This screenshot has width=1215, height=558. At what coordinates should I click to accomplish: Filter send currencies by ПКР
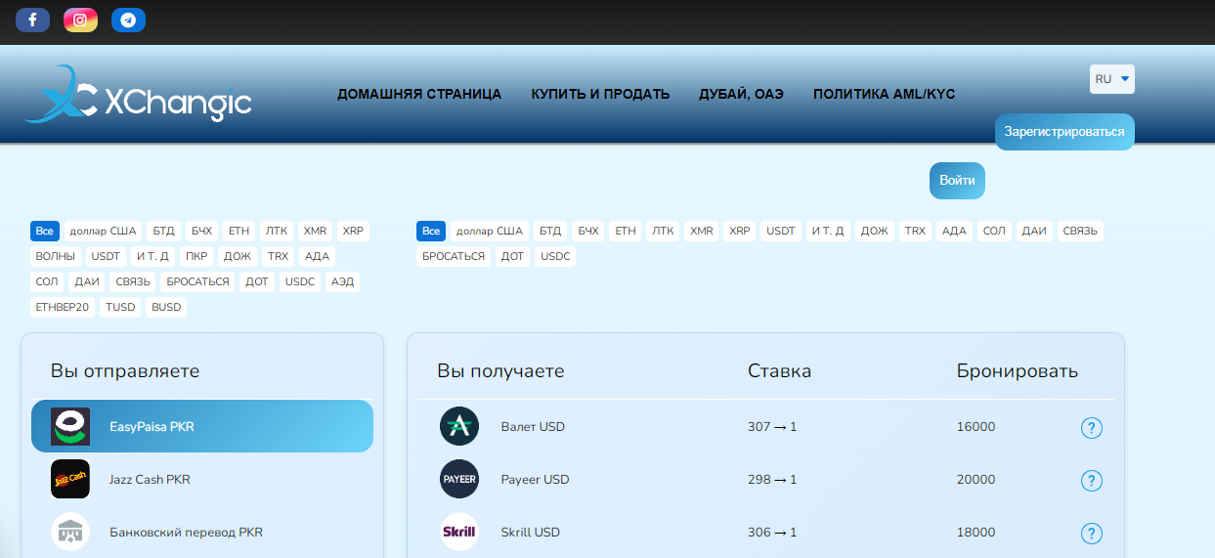tap(195, 256)
